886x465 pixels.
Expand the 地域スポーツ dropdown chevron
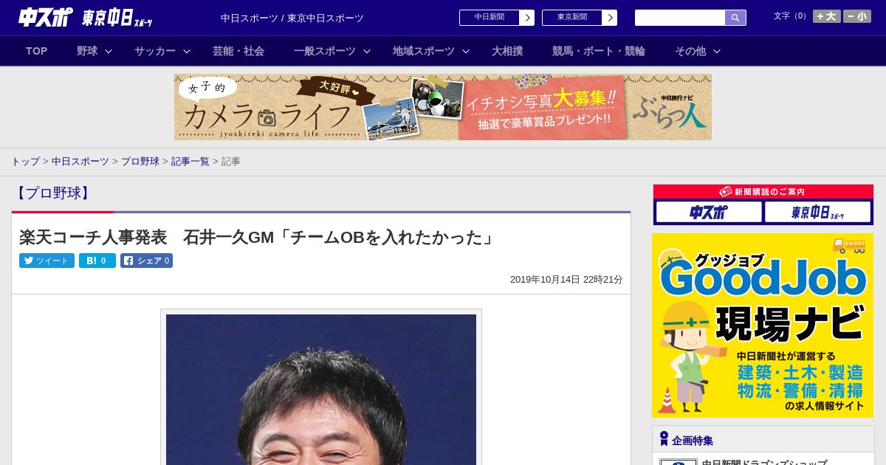[x=466, y=52]
